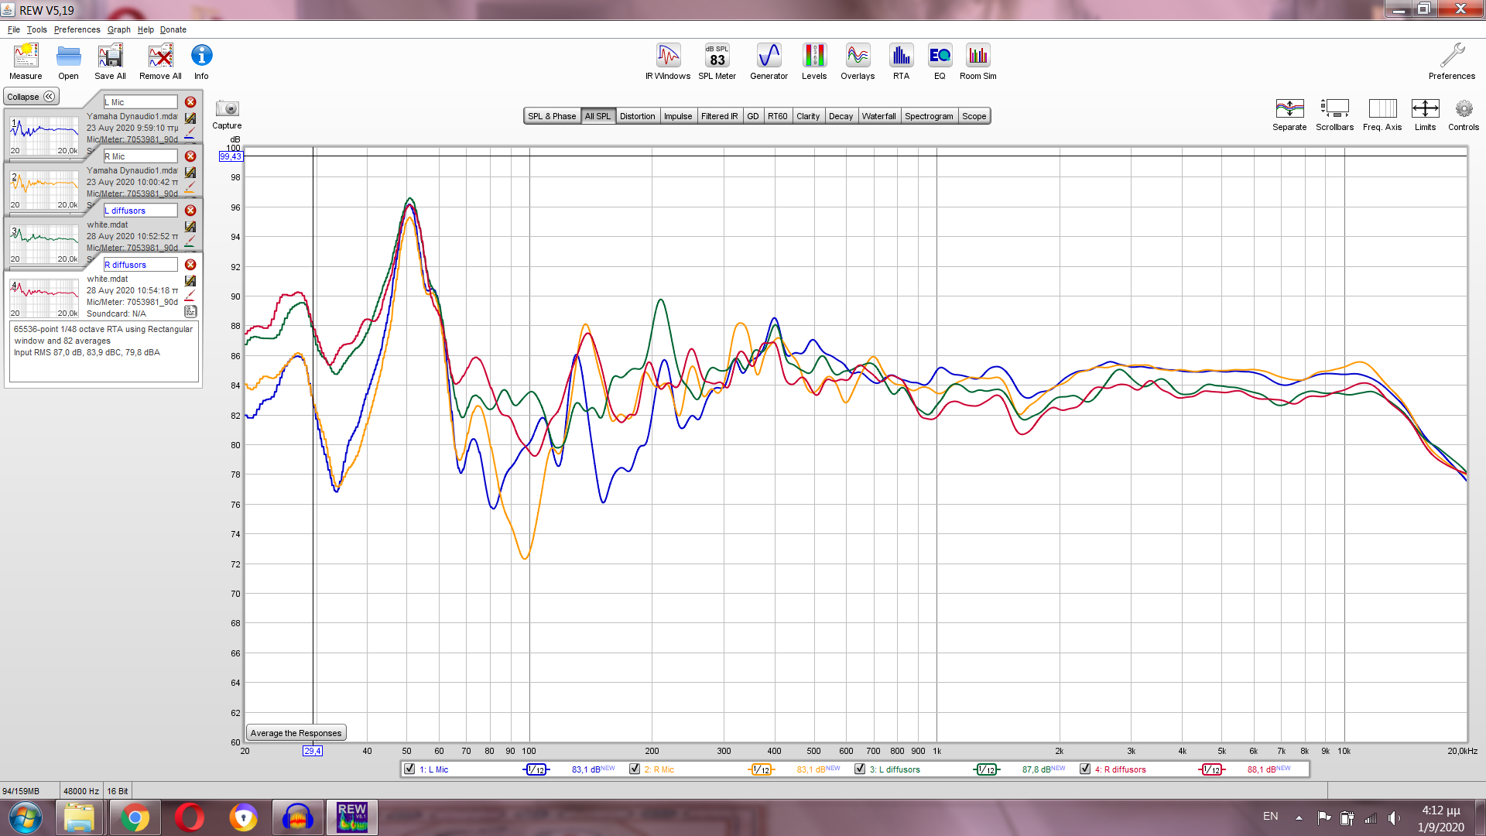
Task: Open the File menu
Action: pyautogui.click(x=14, y=29)
